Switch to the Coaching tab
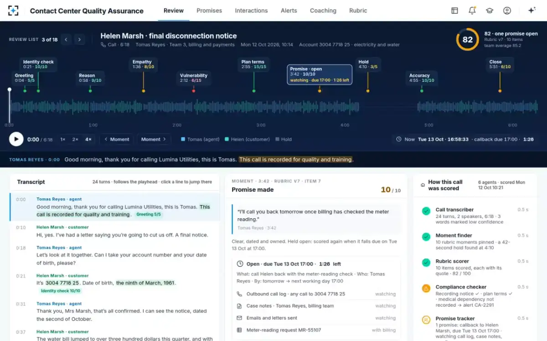Image resolution: width=547 pixels, height=341 pixels. point(323,10)
